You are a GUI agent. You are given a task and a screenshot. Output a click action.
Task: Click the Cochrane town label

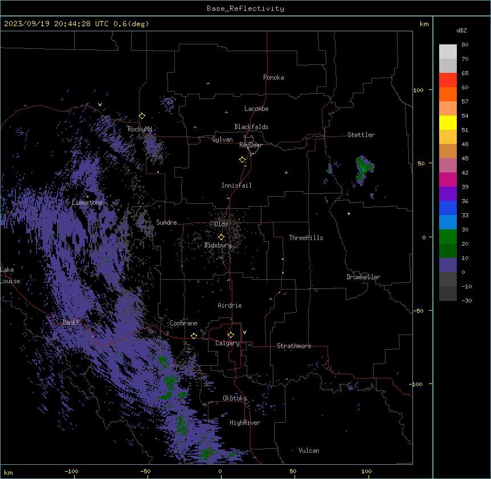[x=183, y=323]
